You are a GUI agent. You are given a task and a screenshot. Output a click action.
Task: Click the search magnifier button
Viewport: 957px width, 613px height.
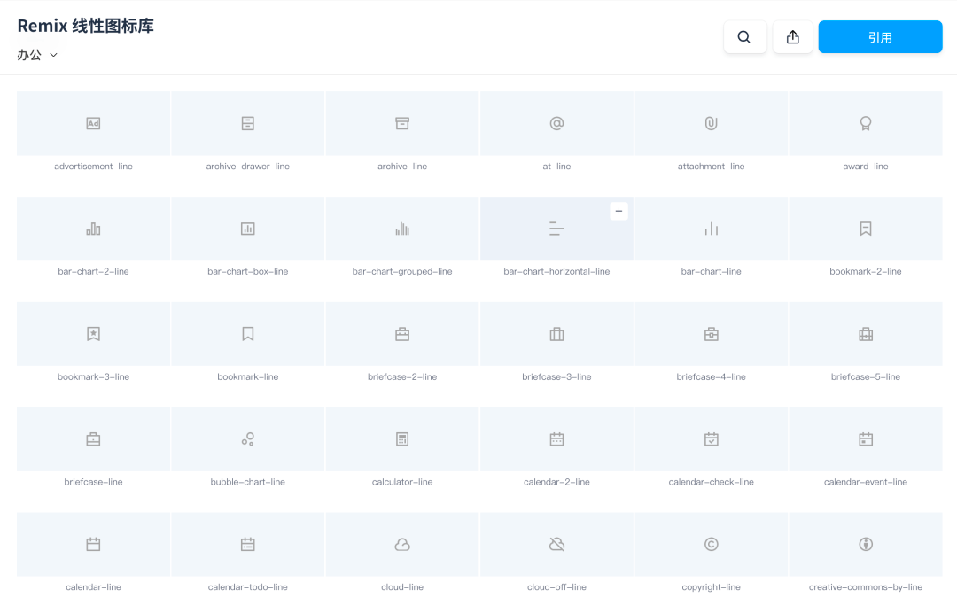coord(744,37)
